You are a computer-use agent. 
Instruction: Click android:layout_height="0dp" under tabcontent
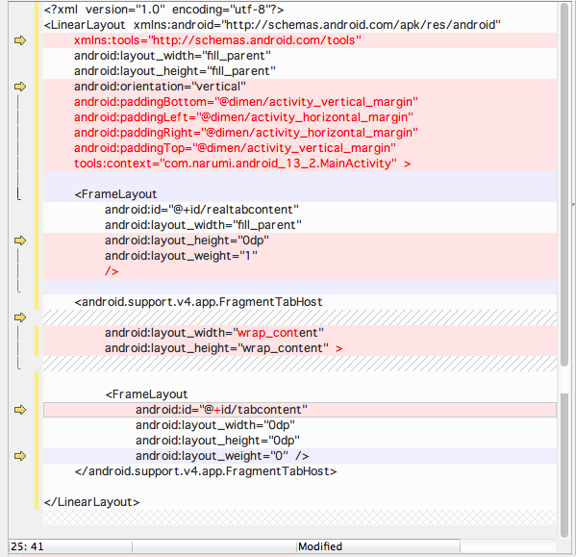[217, 441]
